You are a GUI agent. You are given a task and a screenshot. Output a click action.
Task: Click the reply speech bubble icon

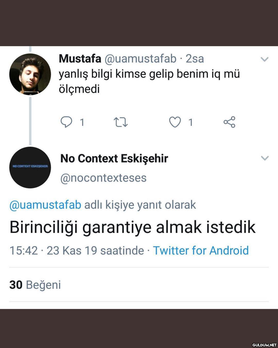click(66, 122)
